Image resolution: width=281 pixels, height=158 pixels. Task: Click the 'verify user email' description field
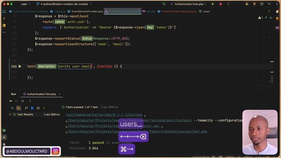click(x=75, y=66)
